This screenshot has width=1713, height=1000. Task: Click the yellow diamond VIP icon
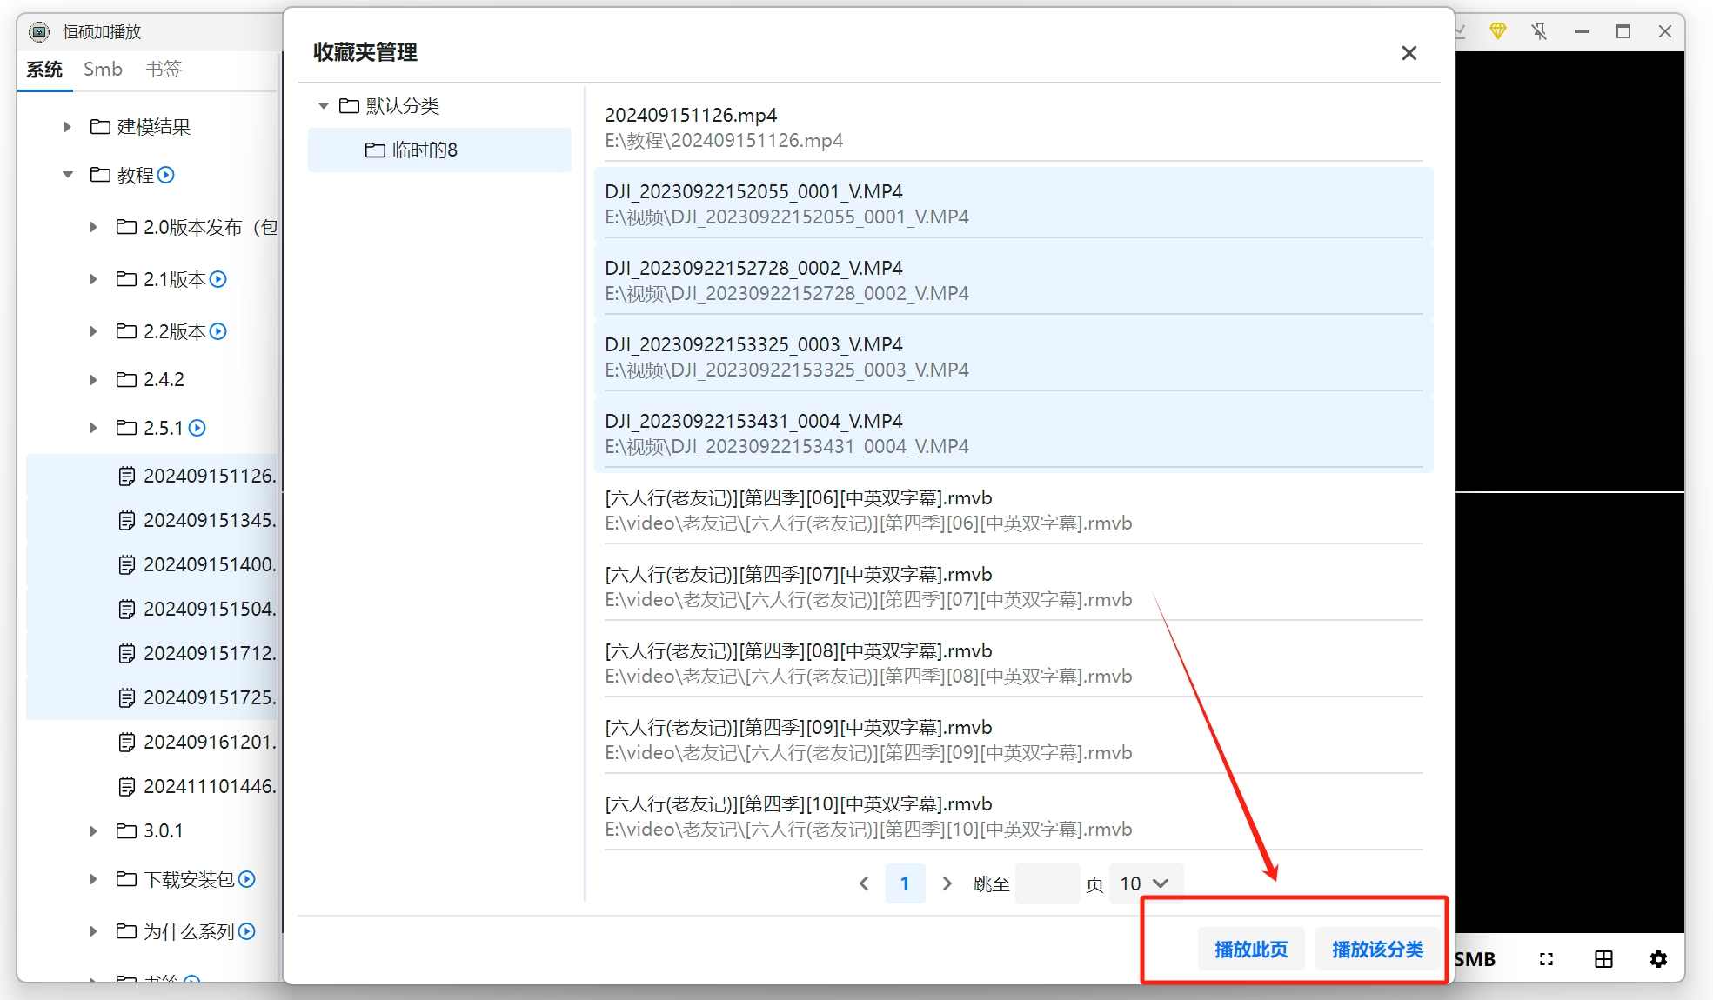click(x=1497, y=31)
